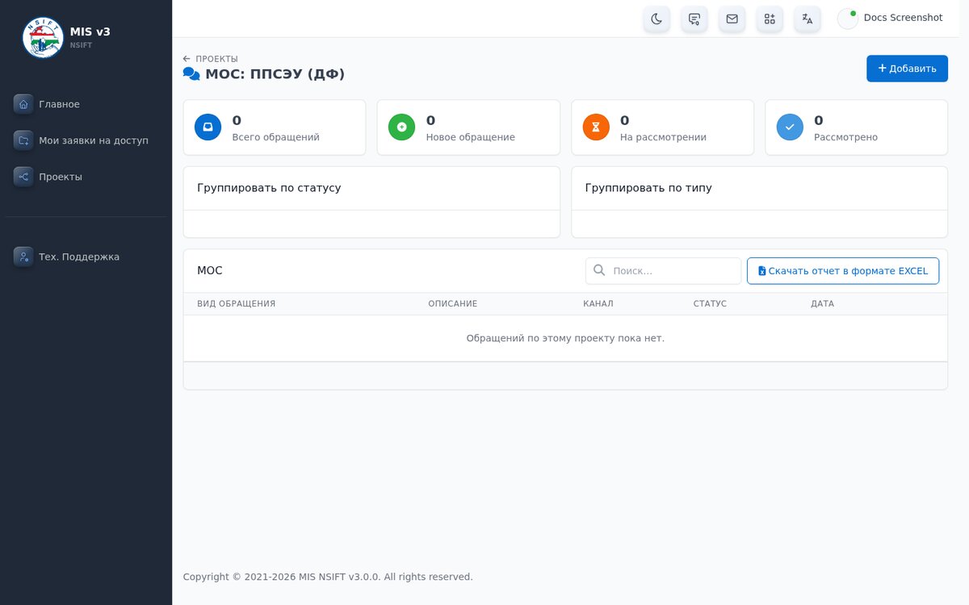This screenshot has height=605, width=969.
Task: Click the NSIFT logo
Action: (43, 37)
